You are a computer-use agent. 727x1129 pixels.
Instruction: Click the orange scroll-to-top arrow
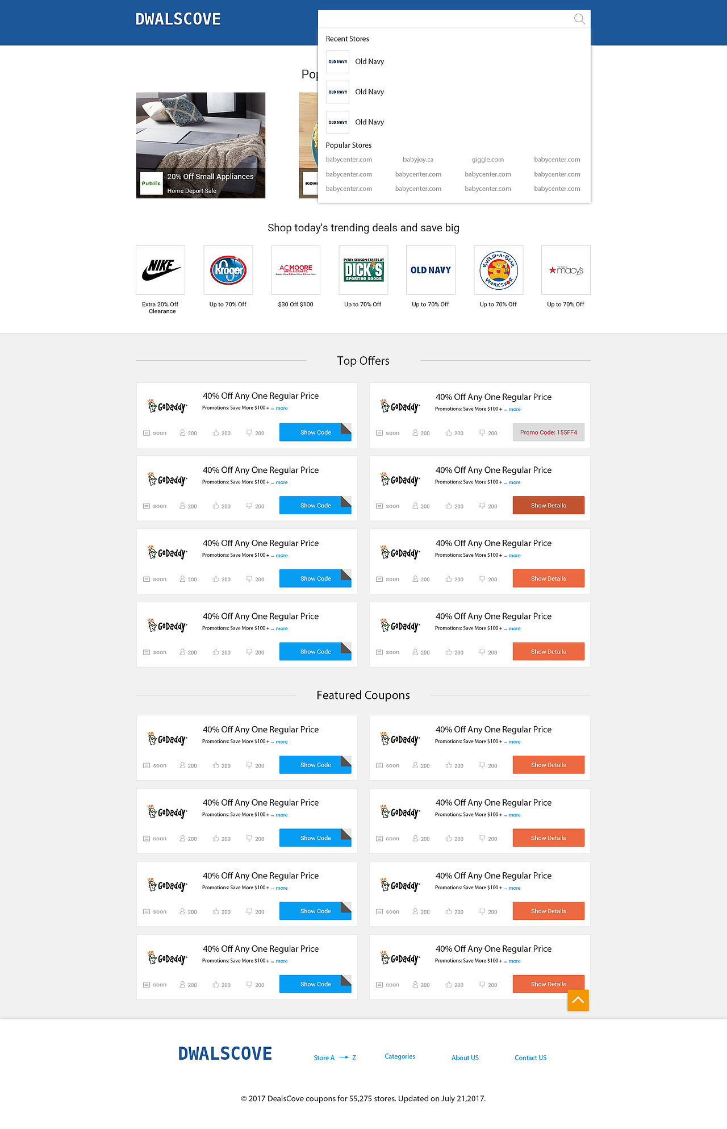(578, 1000)
